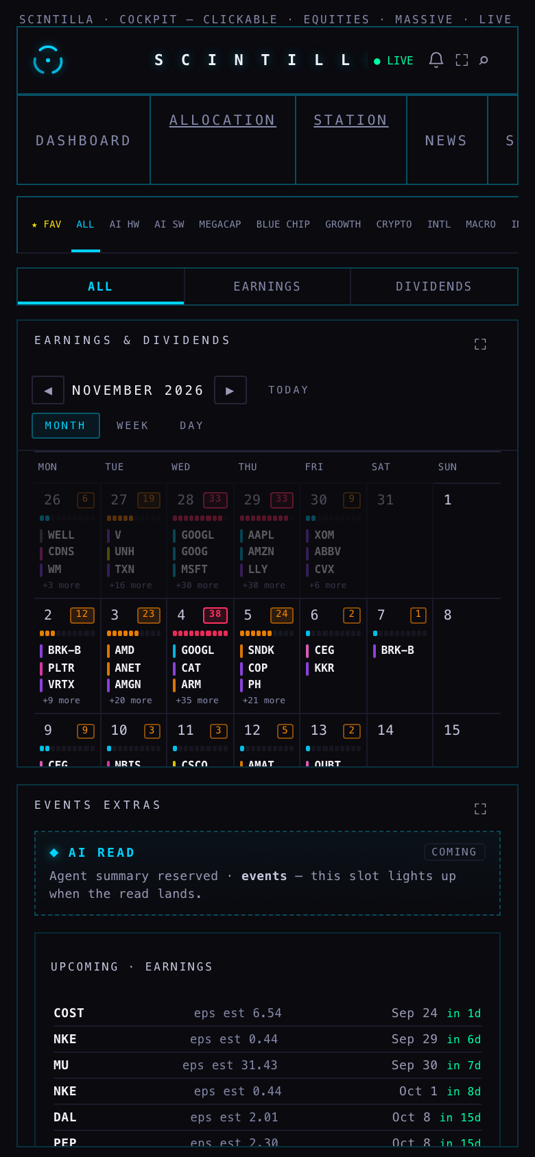Switch calendar to Day view

pyautogui.click(x=192, y=426)
